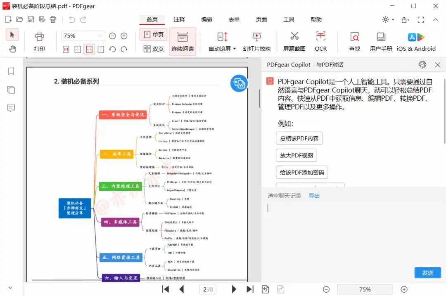Click the 发送 send button
The height and width of the screenshot is (296, 446).
tap(427, 273)
